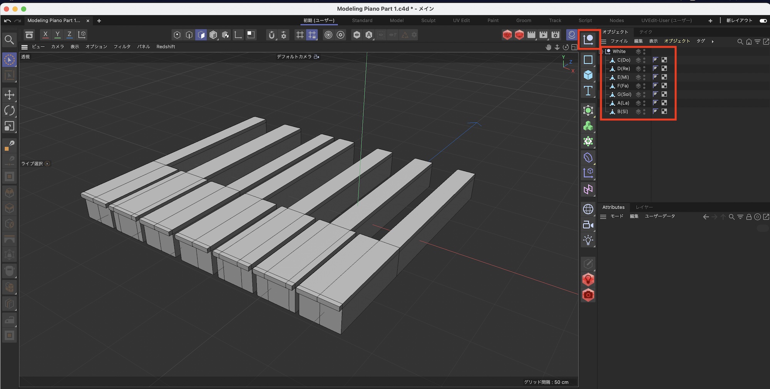Open the カメラ viewport menu
Screen dimensions: 770x389
click(x=57, y=47)
